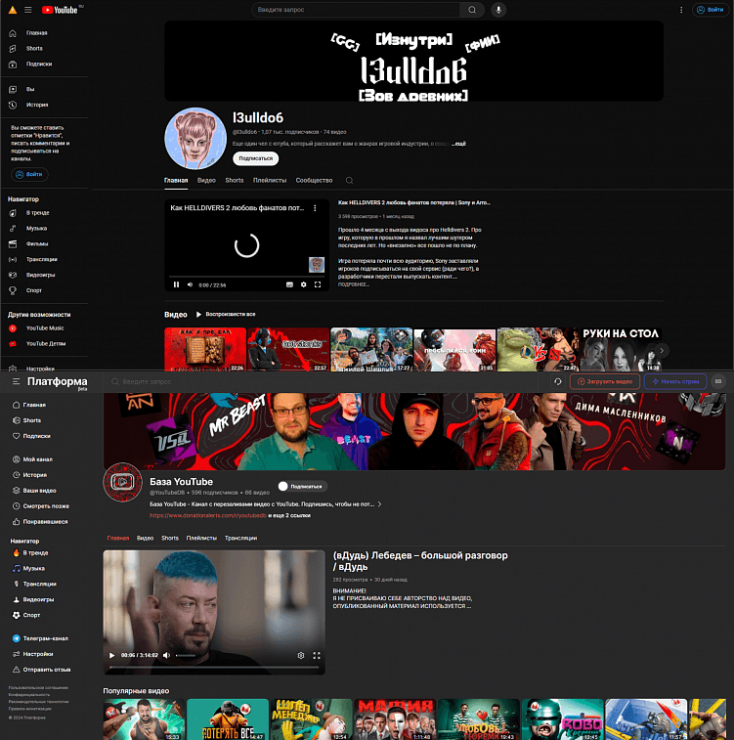Focus the YouTube search field
Viewport: 734px width, 740px height.
(356, 10)
